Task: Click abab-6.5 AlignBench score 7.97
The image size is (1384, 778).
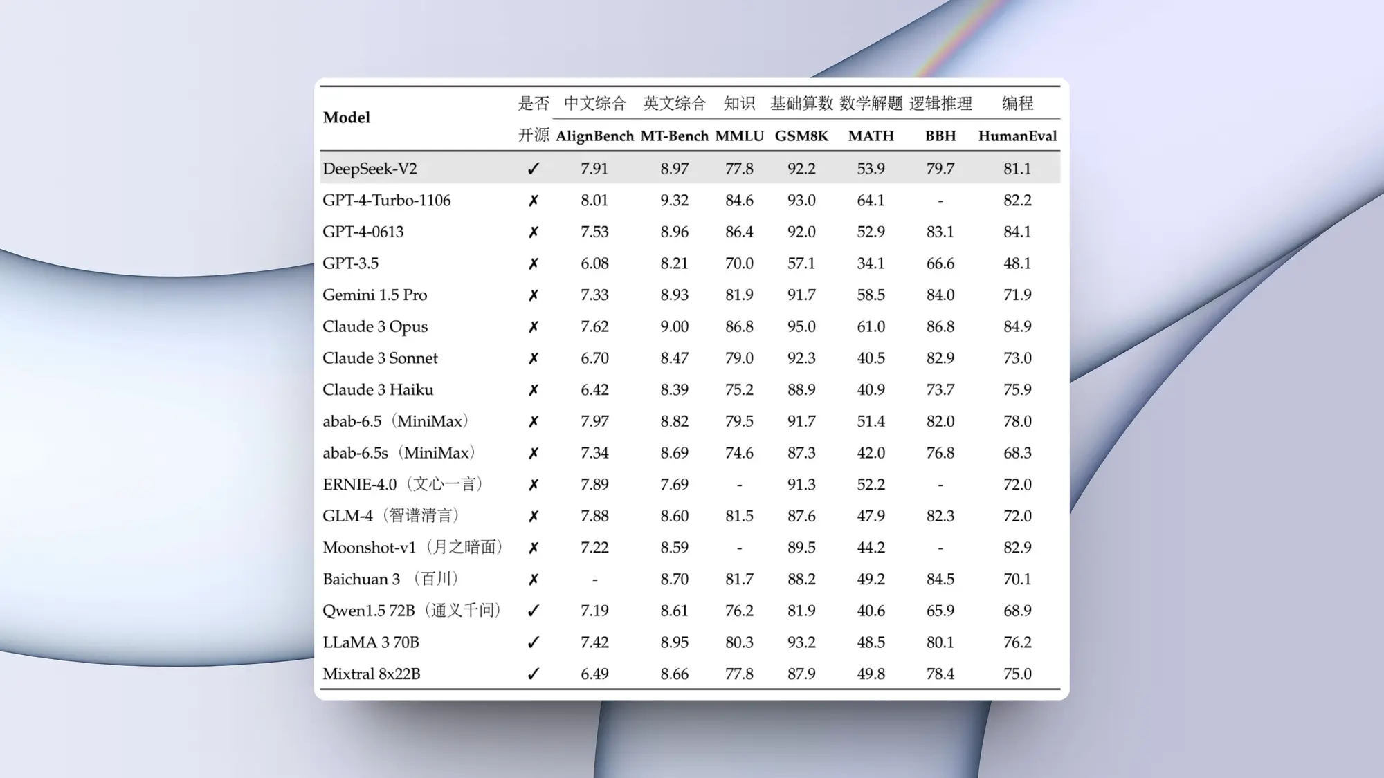Action: (x=594, y=421)
